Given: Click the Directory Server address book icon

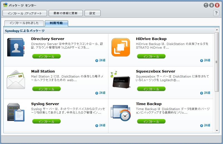Looking at the screenshot, I should [x=16, y=47].
